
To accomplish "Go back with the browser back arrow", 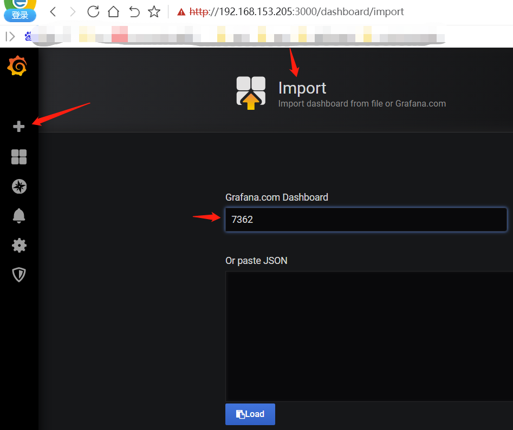I will point(53,12).
